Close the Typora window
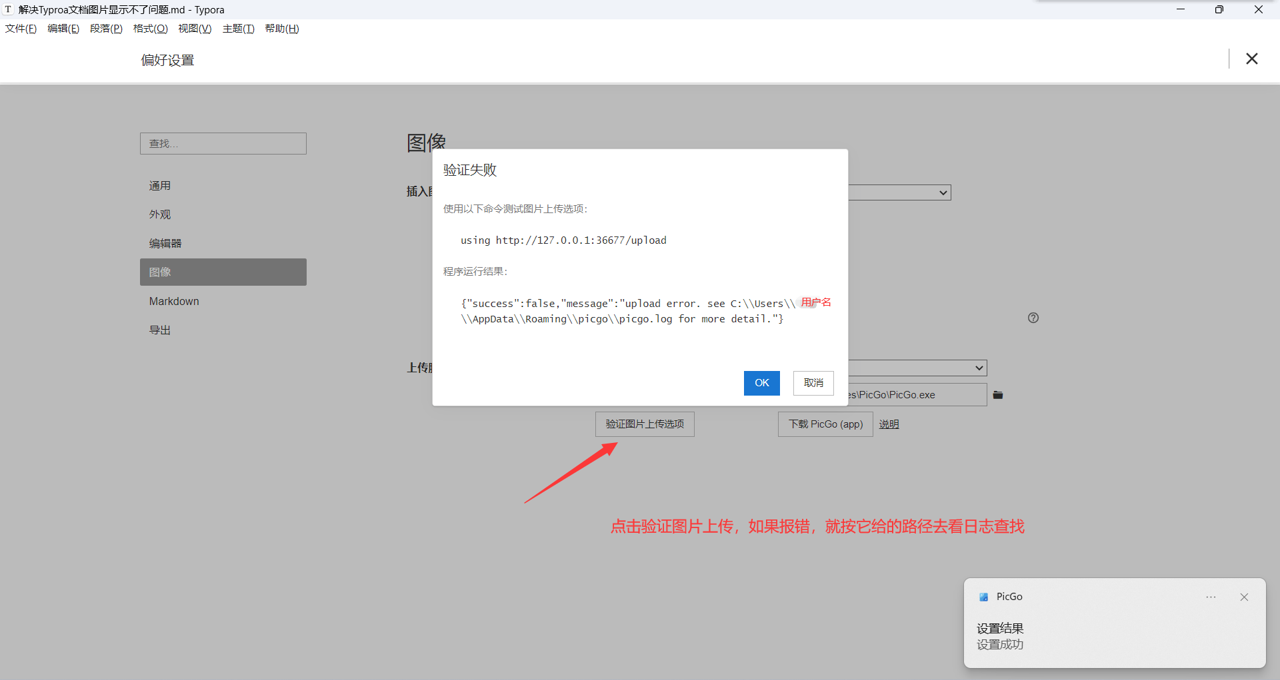Viewport: 1280px width, 680px height. coord(1259,9)
